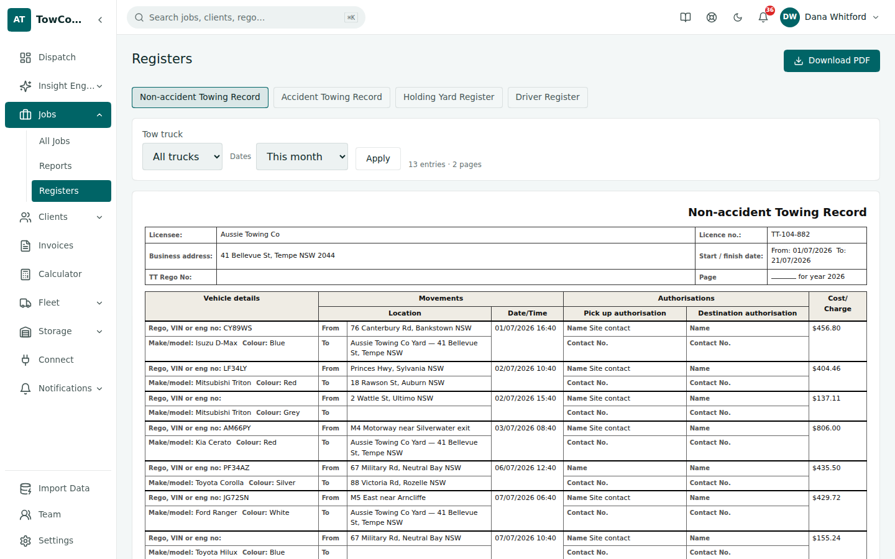Expand the Notifications submenu chevron
Screen dimensions: 895x559
click(x=99, y=389)
